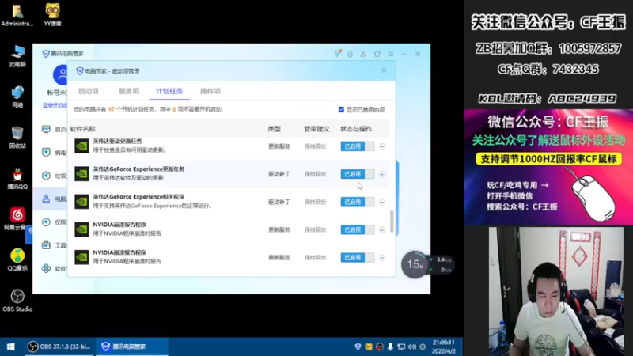This screenshot has width=633, height=356.
Task: Click the microphone icon in the system tray
Action: click(390, 347)
